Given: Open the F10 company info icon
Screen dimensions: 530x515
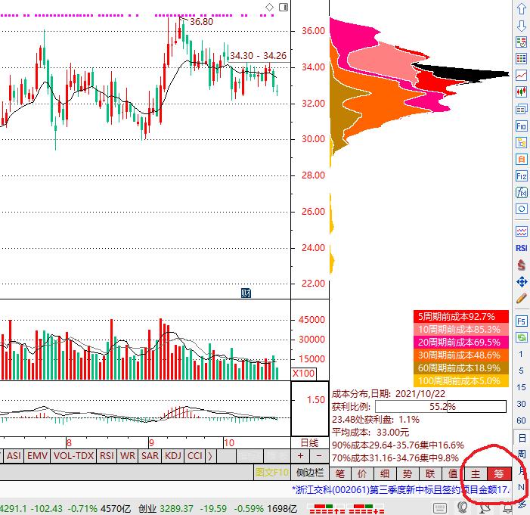Looking at the screenshot, I should pos(521,126).
